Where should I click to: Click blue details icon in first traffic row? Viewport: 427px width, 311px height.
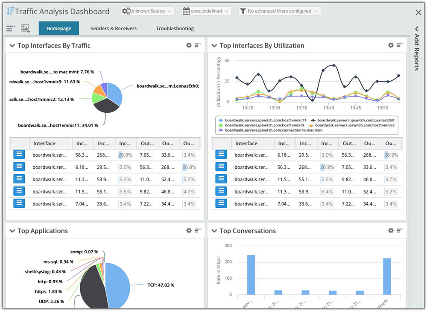tap(19, 154)
